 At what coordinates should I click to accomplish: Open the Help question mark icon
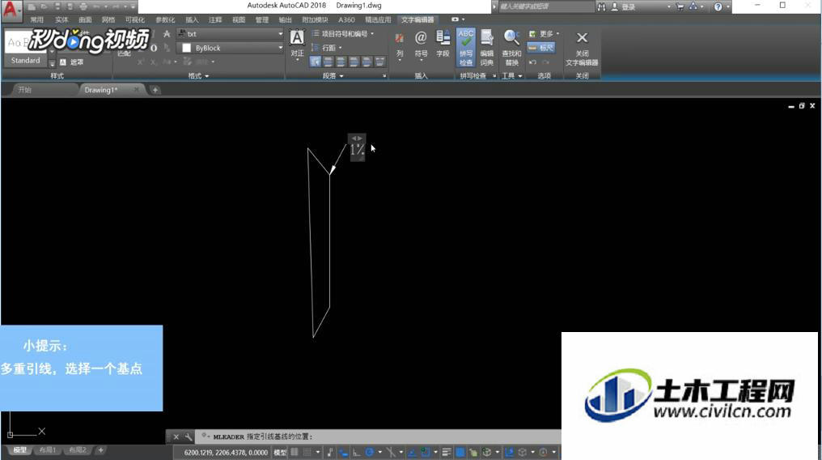tap(718, 6)
